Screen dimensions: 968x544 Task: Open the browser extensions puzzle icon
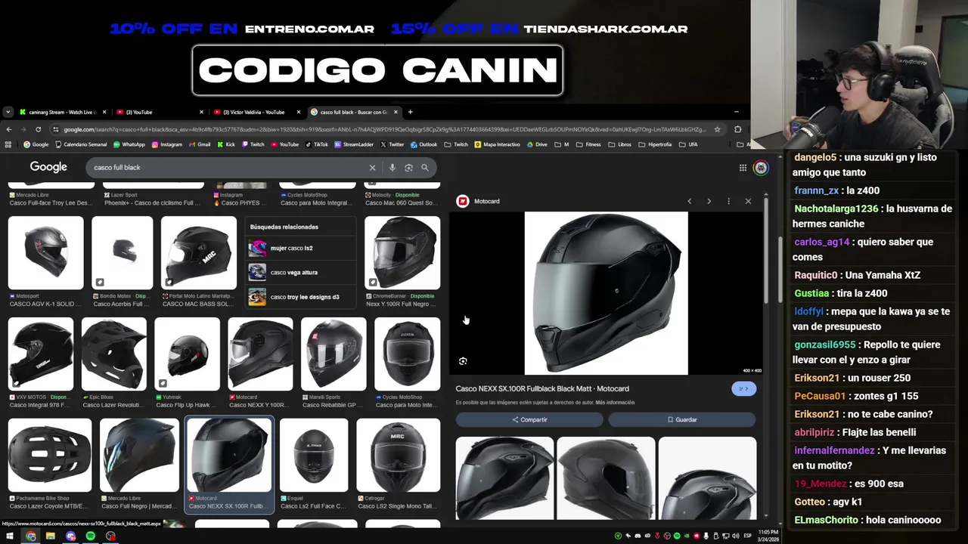coord(738,129)
